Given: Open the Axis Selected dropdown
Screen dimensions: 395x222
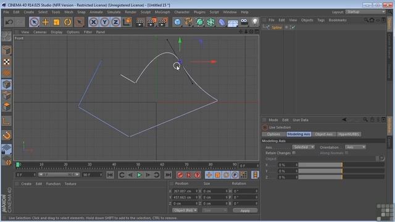Looking at the screenshot, I should (x=303, y=147).
